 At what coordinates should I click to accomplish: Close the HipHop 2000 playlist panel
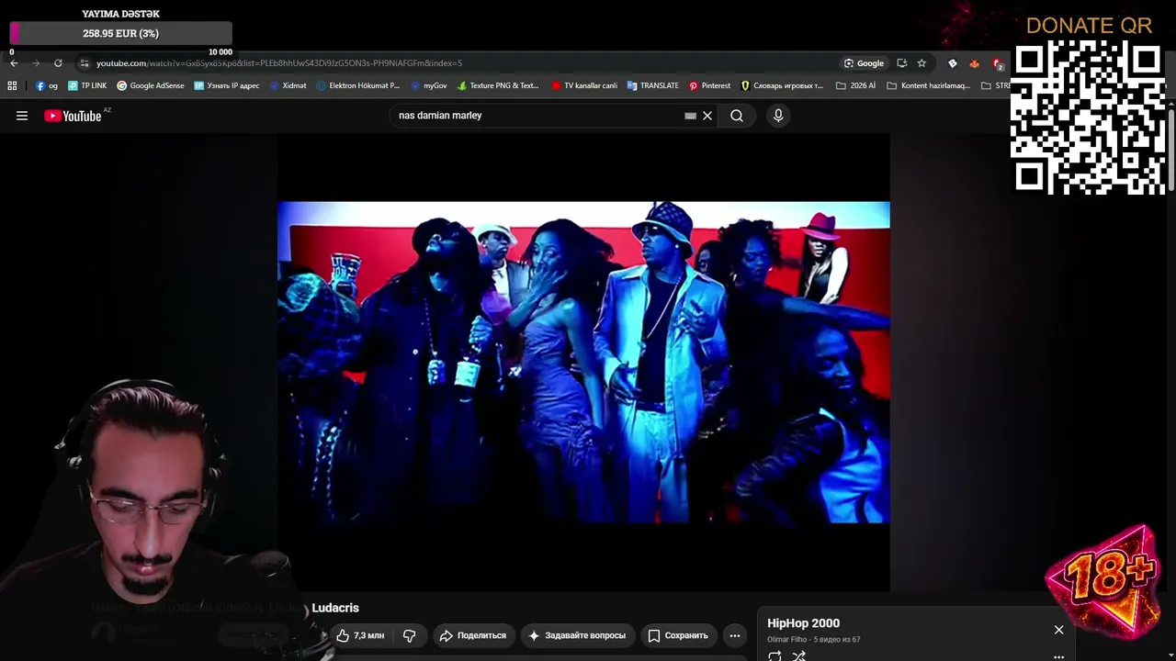[1058, 630]
